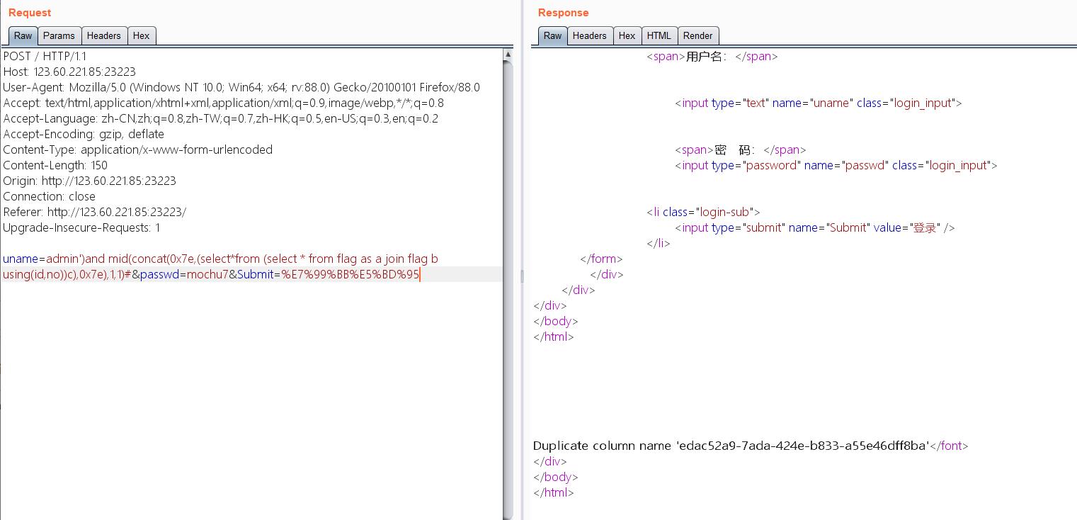Click the Submit=%E7%99%BB parameter in the body
This screenshot has width=1077, height=520.
click(329, 274)
